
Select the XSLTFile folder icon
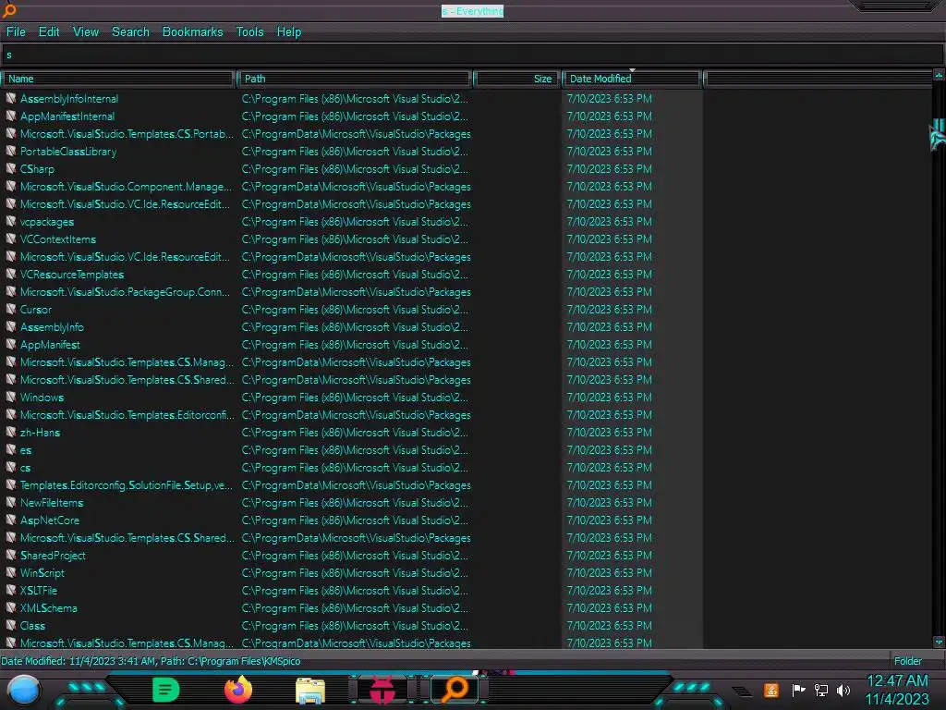pos(11,590)
